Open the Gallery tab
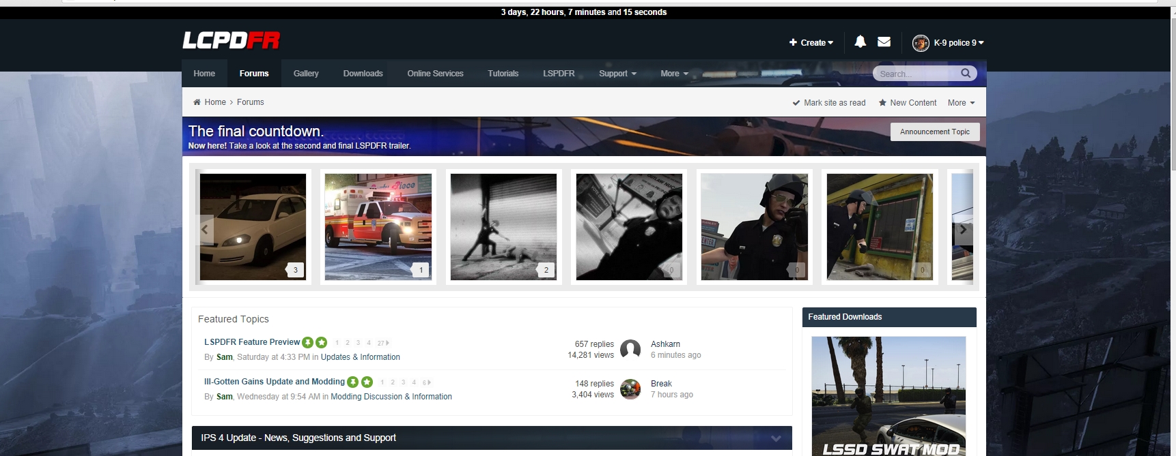The width and height of the screenshot is (1176, 456). [306, 74]
